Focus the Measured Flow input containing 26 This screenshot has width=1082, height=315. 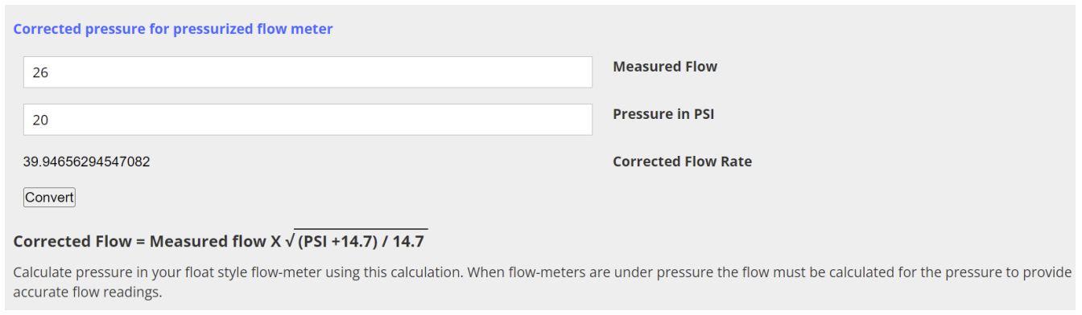click(x=308, y=72)
